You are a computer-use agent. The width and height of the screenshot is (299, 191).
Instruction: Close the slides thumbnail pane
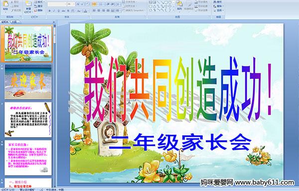tap(54, 22)
